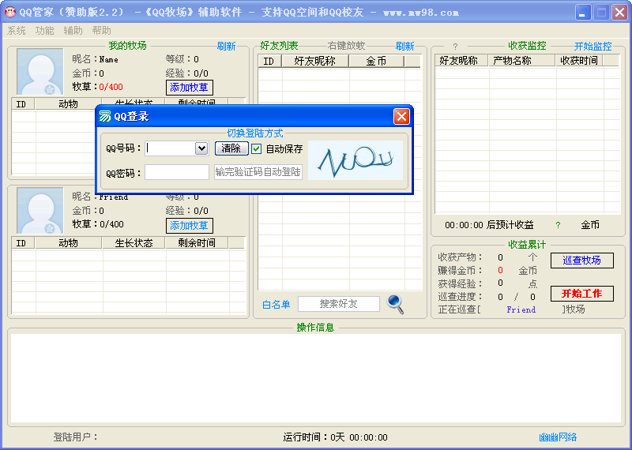The height and width of the screenshot is (450, 632).
Task: Click the blue Friend name in 正在巡查
Action: [521, 309]
